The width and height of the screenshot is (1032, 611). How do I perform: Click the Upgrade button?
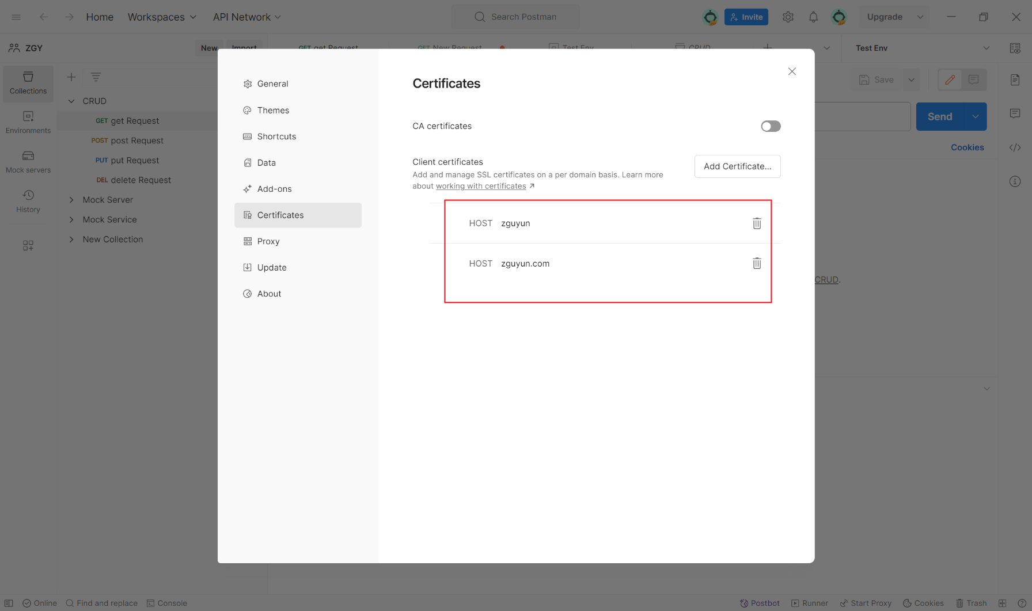pos(885,17)
